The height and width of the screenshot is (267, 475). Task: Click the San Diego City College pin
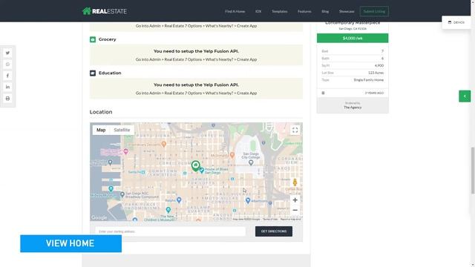click(x=251, y=163)
